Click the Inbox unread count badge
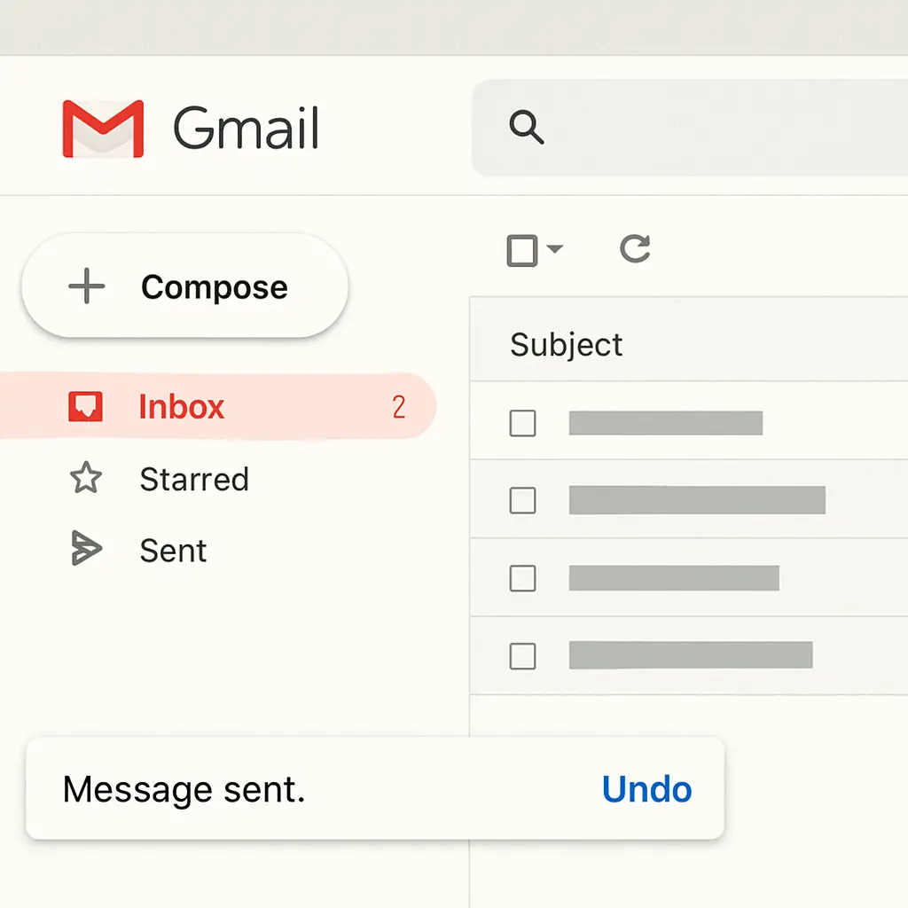Viewport: 908px width, 908px height. click(399, 406)
